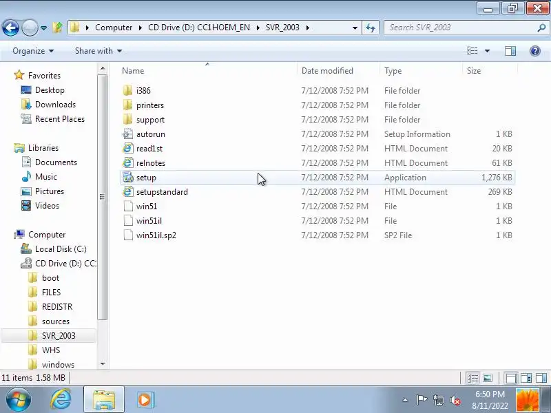Viewport: 551px width, 413px height.
Task: Change your view icon in toolbar
Action: pos(472,51)
